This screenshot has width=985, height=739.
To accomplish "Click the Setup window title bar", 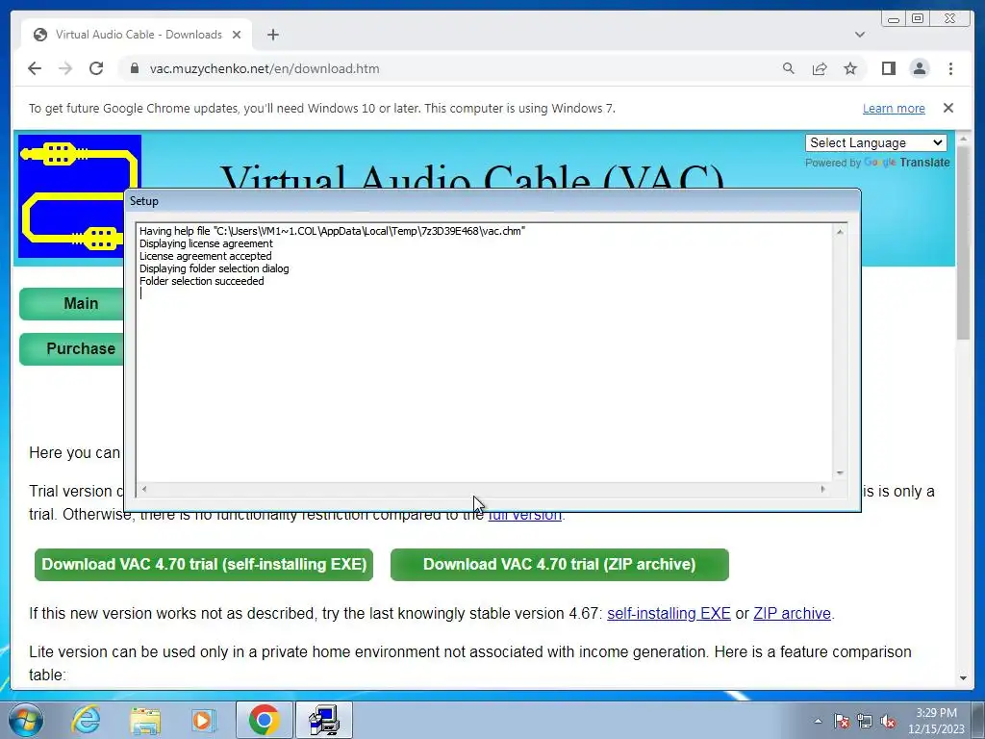I will click(x=492, y=201).
